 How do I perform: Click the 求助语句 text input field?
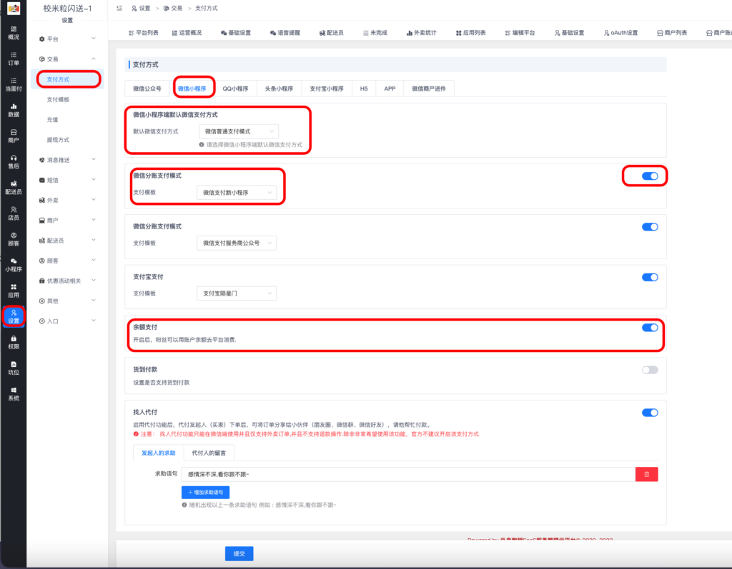[407, 474]
